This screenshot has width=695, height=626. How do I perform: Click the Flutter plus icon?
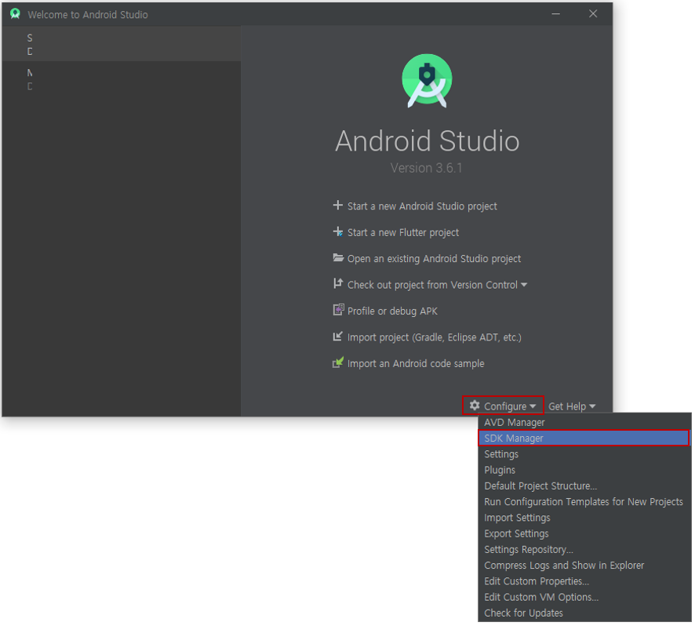pyautogui.click(x=338, y=232)
